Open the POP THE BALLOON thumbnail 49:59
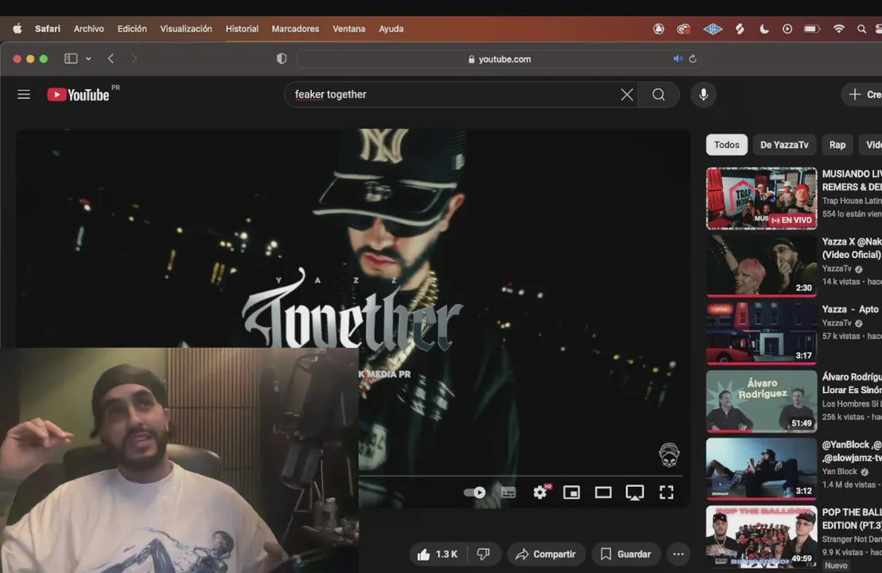 762,536
